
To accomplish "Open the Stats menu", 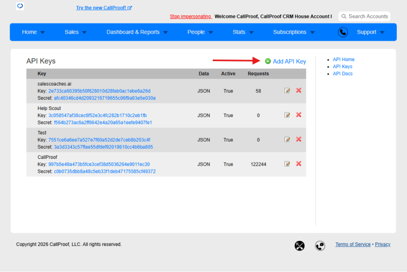I will pos(239,32).
